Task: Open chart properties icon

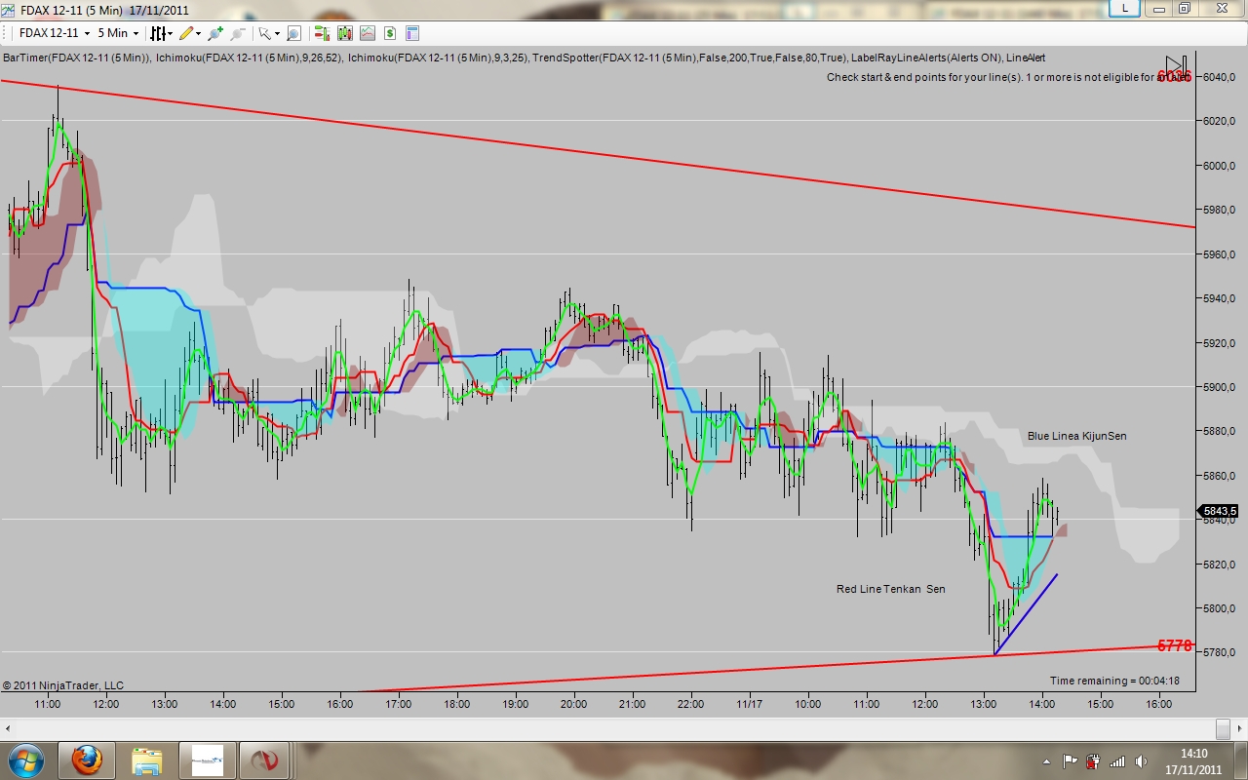Action: click(x=411, y=33)
